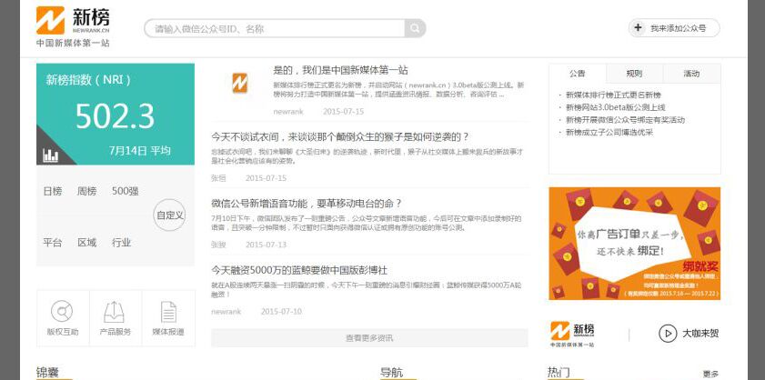Click the 自定义 circle button
Viewport: 765px width, 380px height.
click(x=169, y=215)
